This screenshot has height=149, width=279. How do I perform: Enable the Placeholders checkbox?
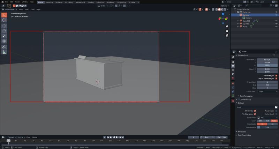point(276,111)
